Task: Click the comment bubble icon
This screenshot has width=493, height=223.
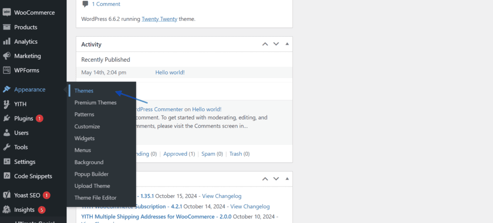Action: click(x=85, y=4)
